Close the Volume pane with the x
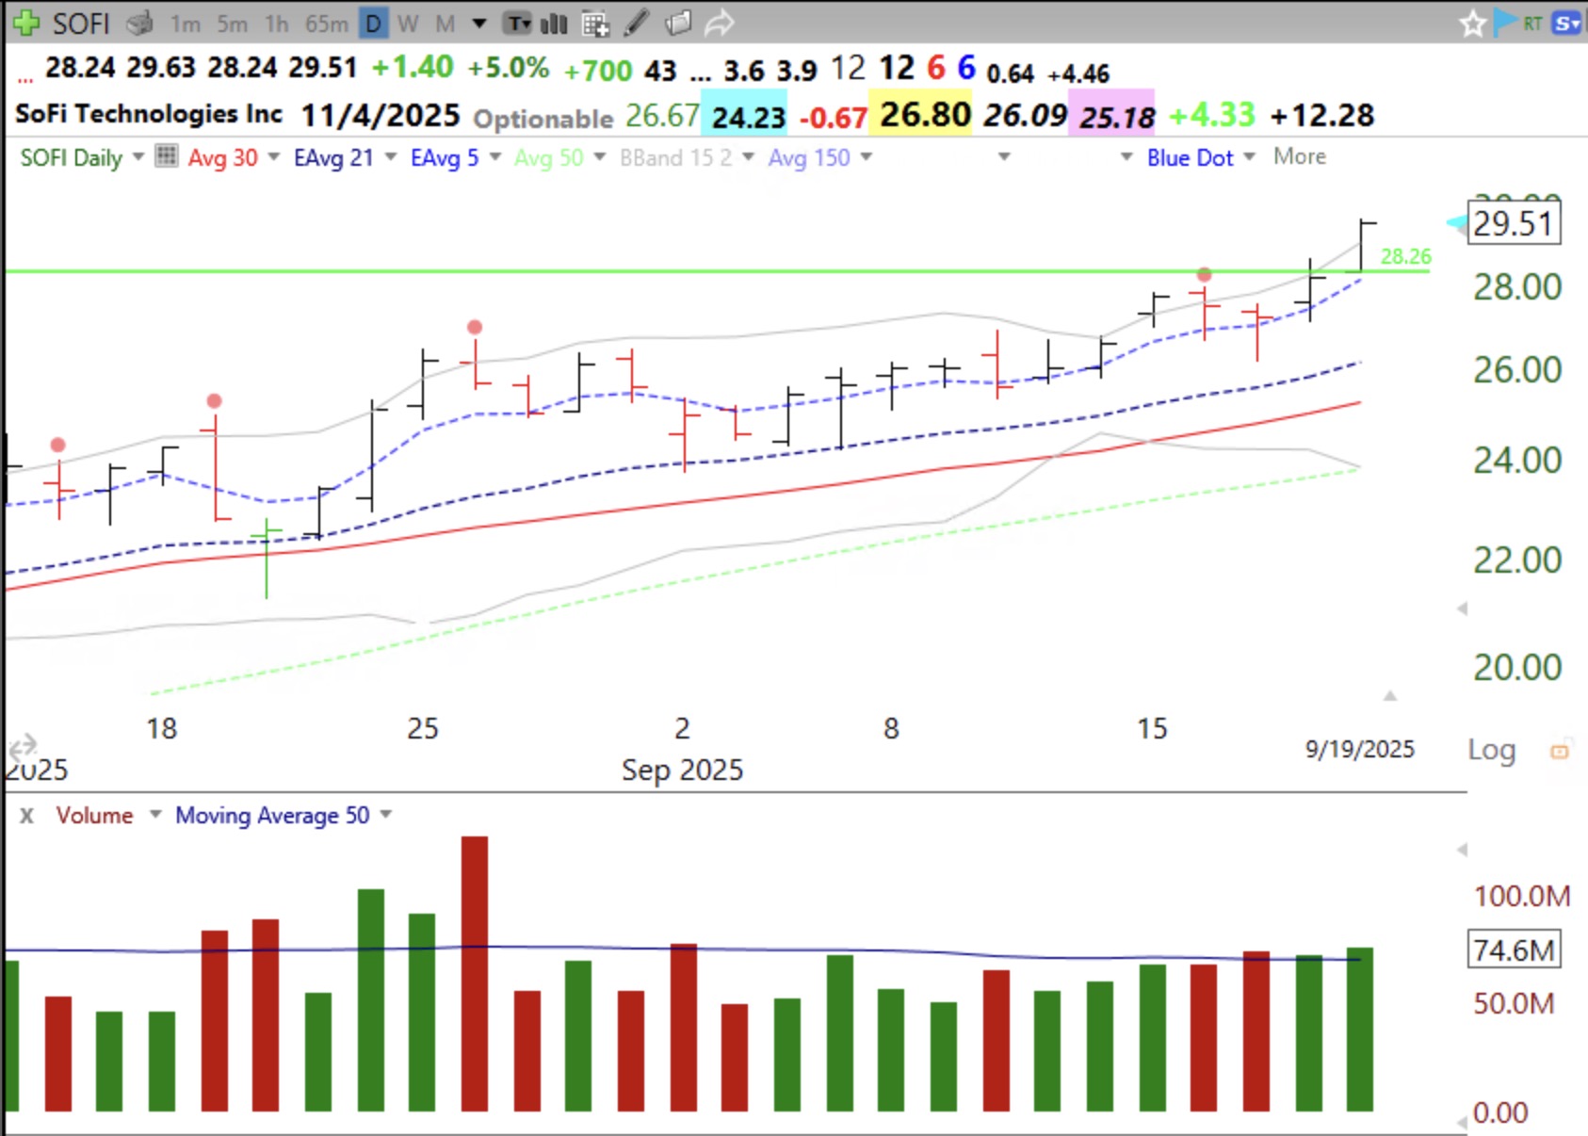1588x1136 pixels. (26, 816)
